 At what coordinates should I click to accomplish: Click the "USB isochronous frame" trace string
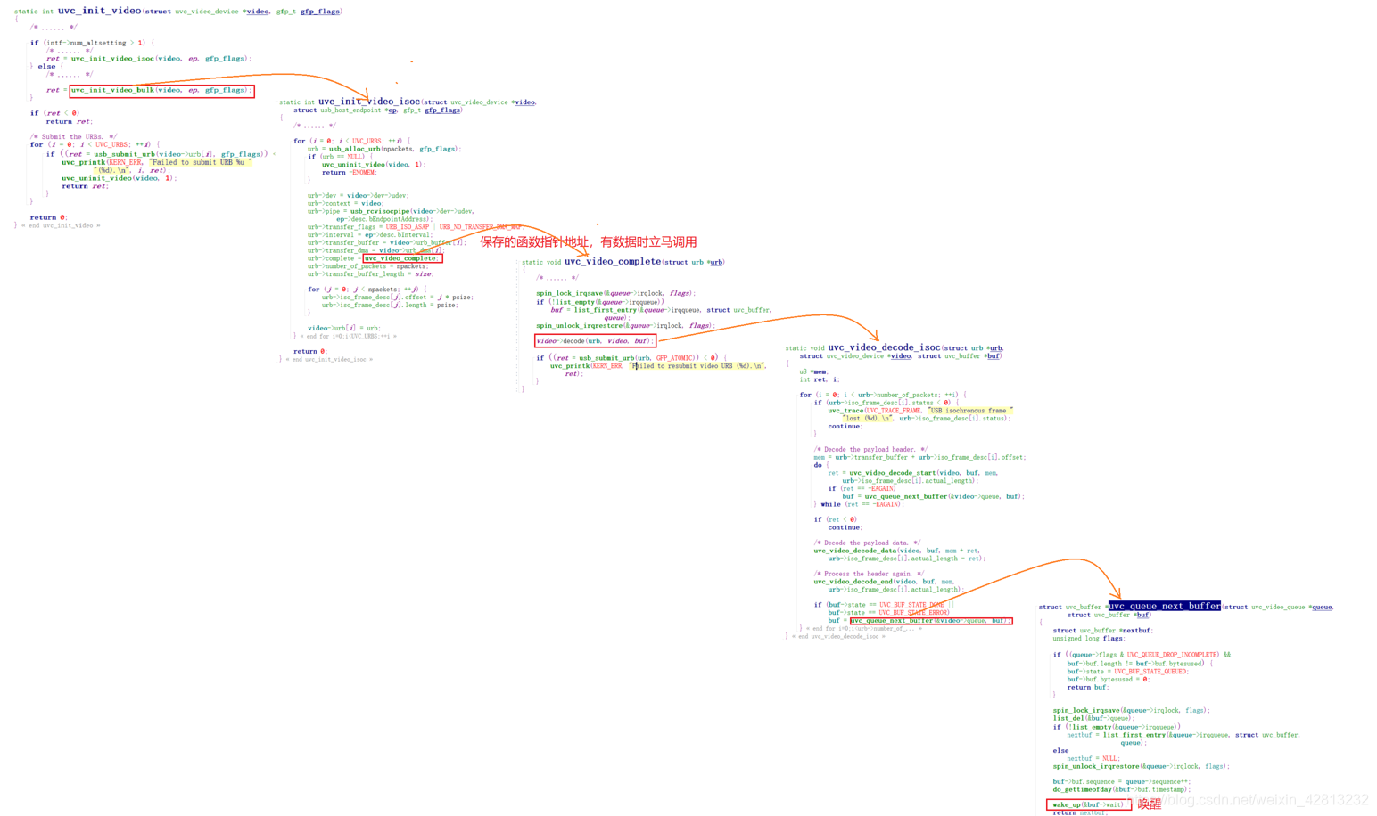(x=970, y=411)
